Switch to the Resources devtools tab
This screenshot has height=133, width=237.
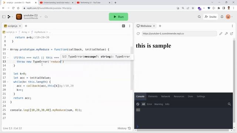(179, 96)
